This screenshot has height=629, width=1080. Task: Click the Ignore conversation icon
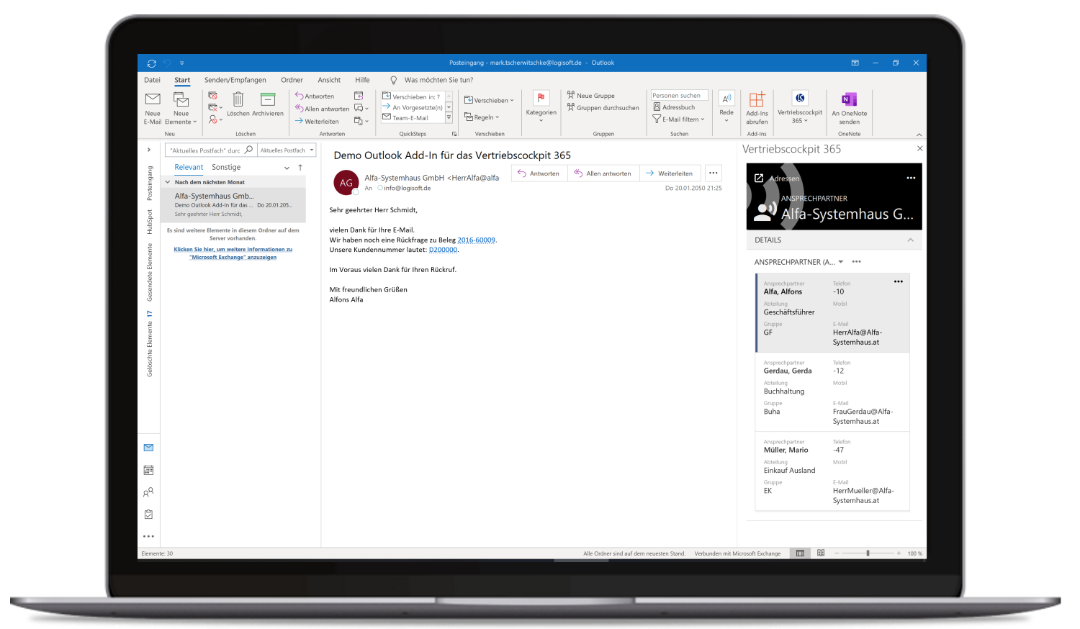(x=213, y=96)
